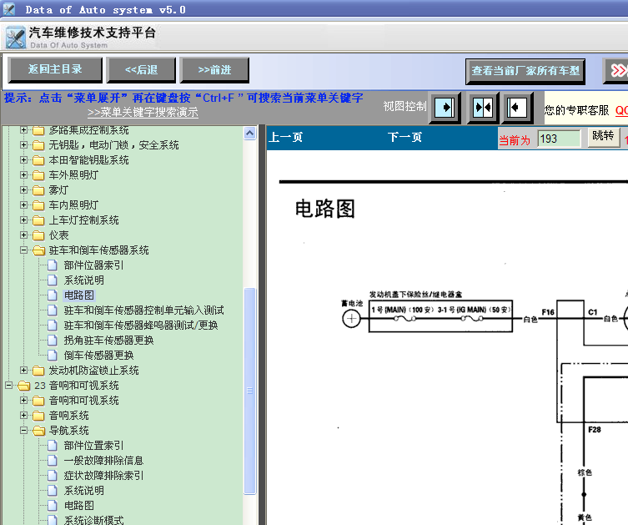Click the tree panel scrollbar thumb
Screen dimensions: 628x525
tap(250, 391)
